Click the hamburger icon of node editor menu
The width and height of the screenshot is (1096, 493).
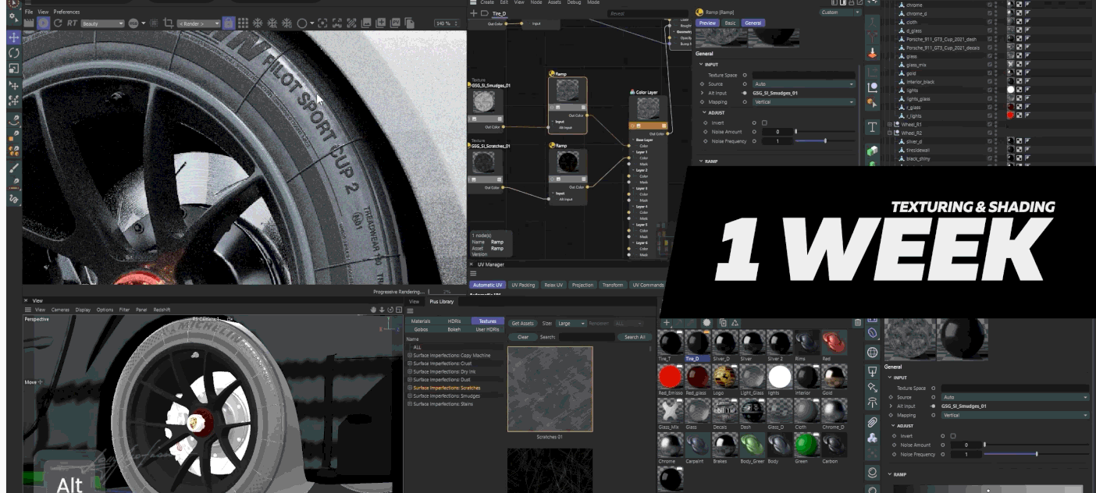click(x=473, y=2)
